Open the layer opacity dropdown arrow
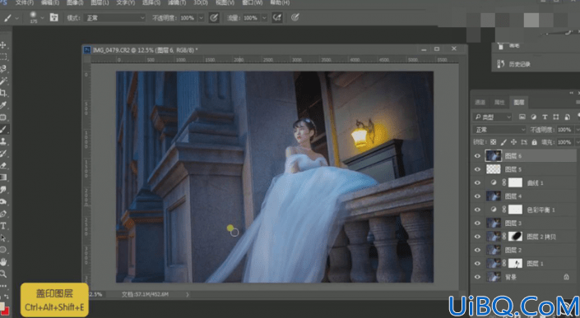Image resolution: width=580 pixels, height=318 pixels. pos(577,130)
